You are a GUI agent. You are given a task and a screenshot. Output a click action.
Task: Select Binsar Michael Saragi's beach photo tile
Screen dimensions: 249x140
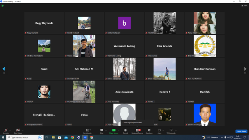165,69
